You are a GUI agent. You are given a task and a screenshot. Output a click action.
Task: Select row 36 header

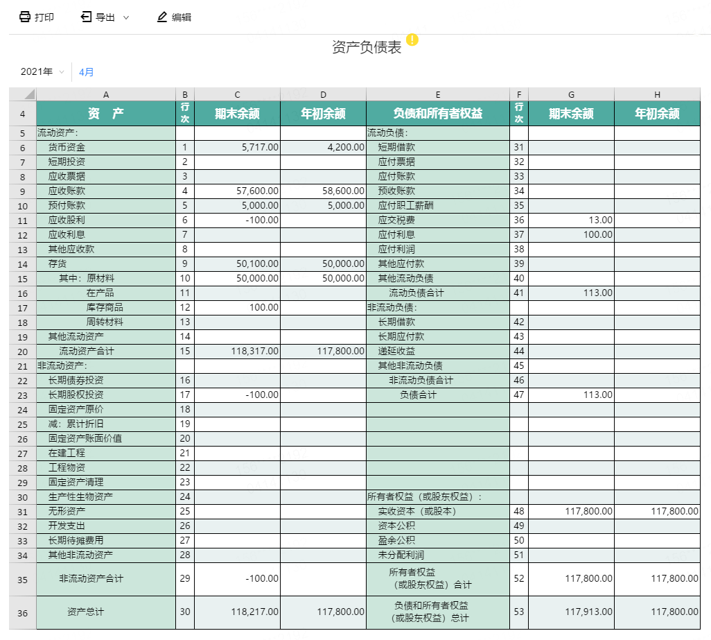23,612
